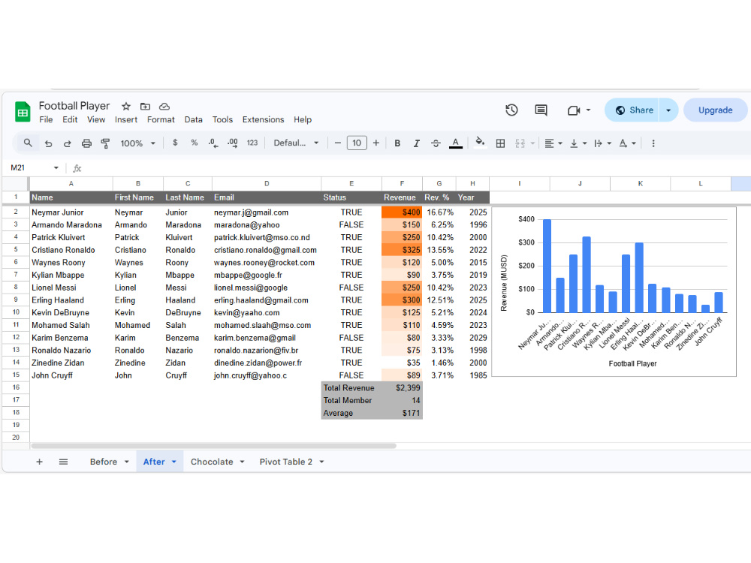Select the Revenue header cell
The image size is (751, 563).
tap(402, 197)
